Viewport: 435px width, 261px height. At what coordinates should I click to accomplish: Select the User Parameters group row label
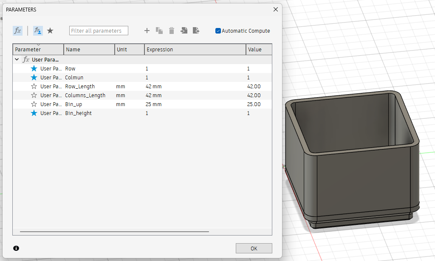tap(45, 59)
